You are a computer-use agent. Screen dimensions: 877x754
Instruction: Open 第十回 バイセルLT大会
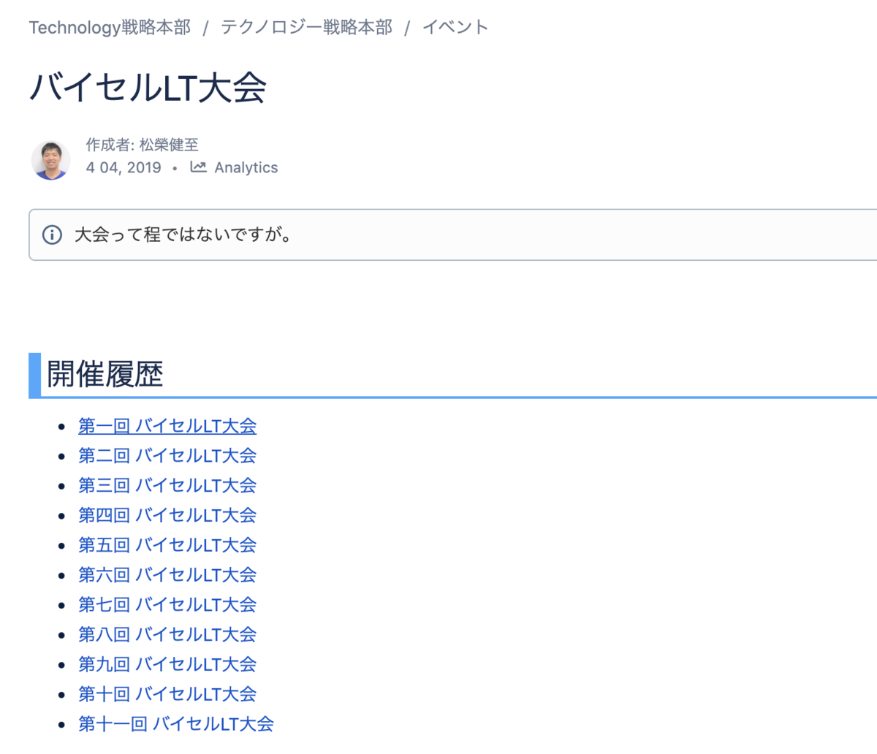[167, 694]
